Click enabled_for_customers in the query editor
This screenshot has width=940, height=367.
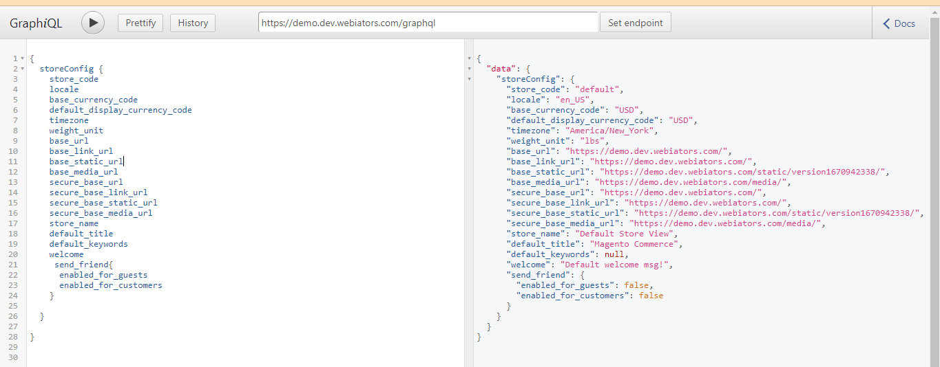111,285
